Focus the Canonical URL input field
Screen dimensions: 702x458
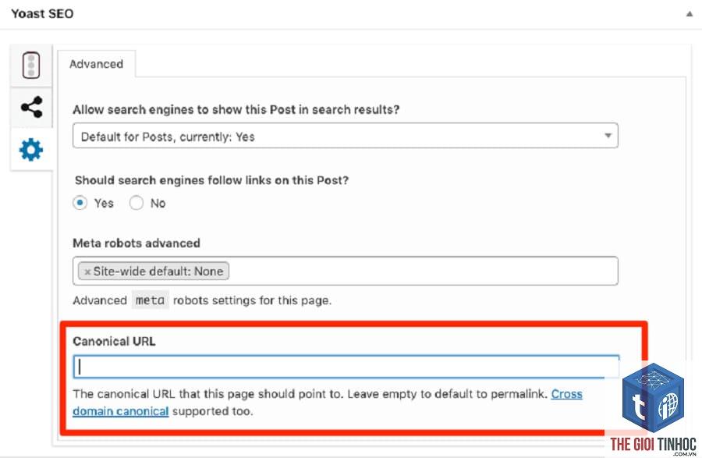[346, 367]
